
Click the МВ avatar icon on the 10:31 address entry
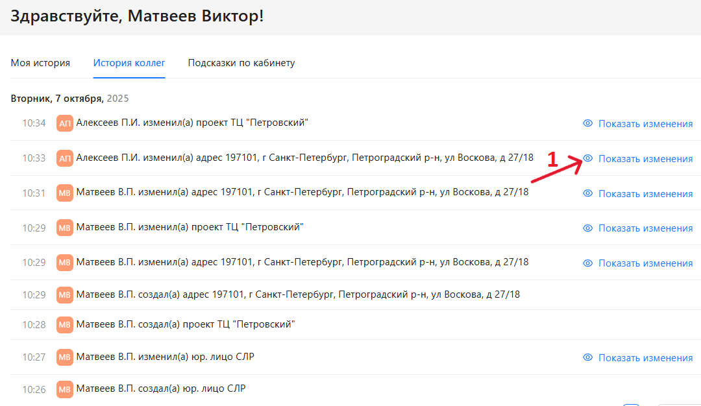click(x=64, y=193)
